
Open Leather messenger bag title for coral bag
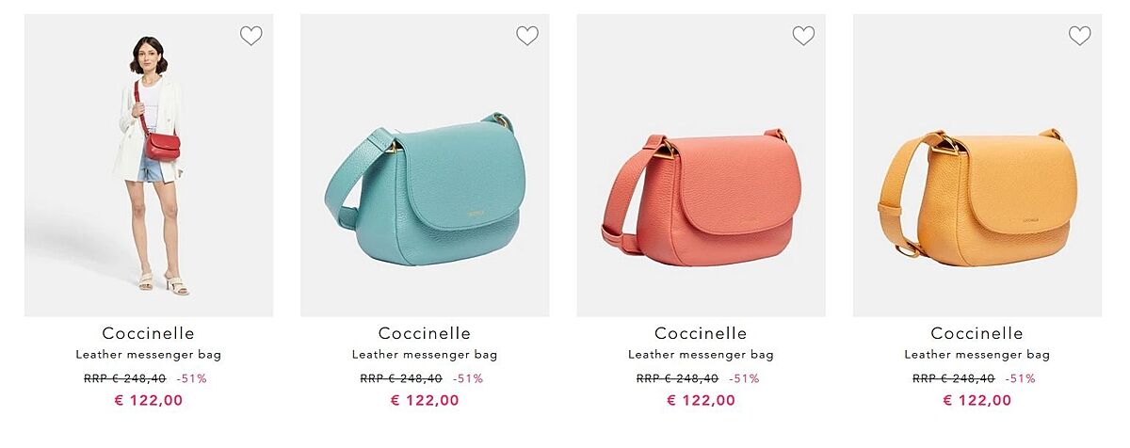pos(702,355)
